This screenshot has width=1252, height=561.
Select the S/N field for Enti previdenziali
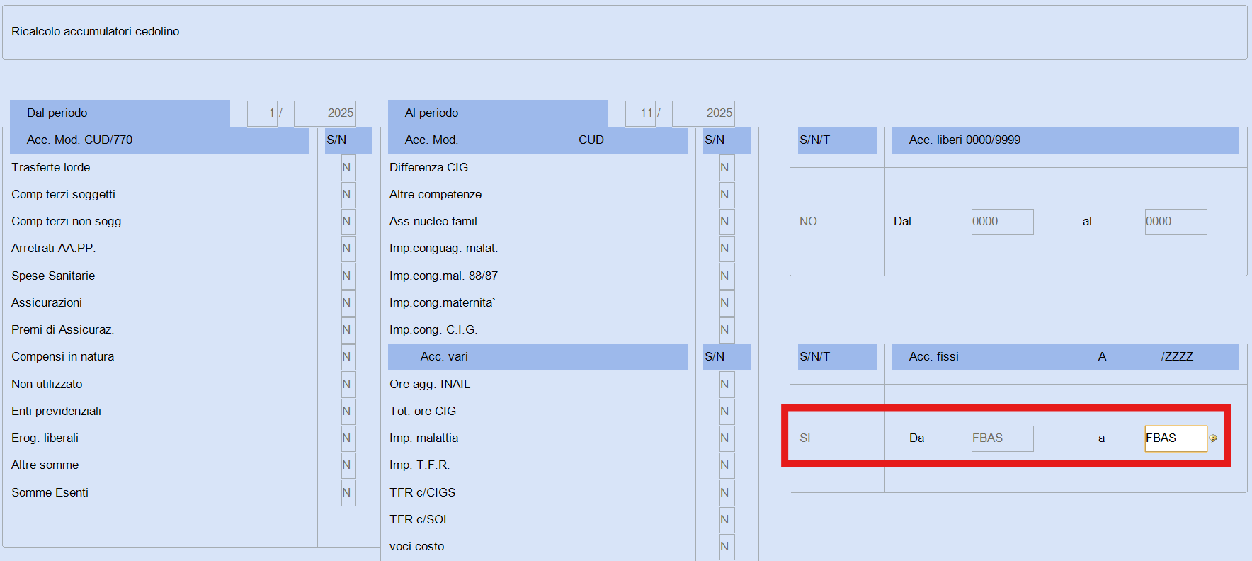coord(348,412)
